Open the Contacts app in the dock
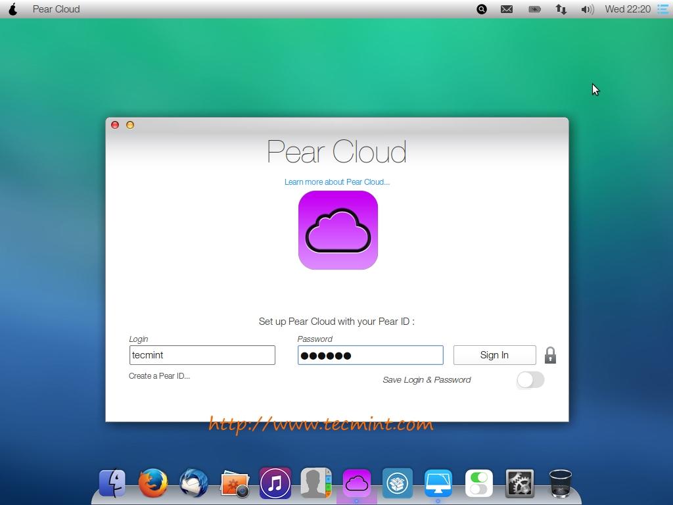Viewport: 673px width, 505px height. [x=316, y=483]
